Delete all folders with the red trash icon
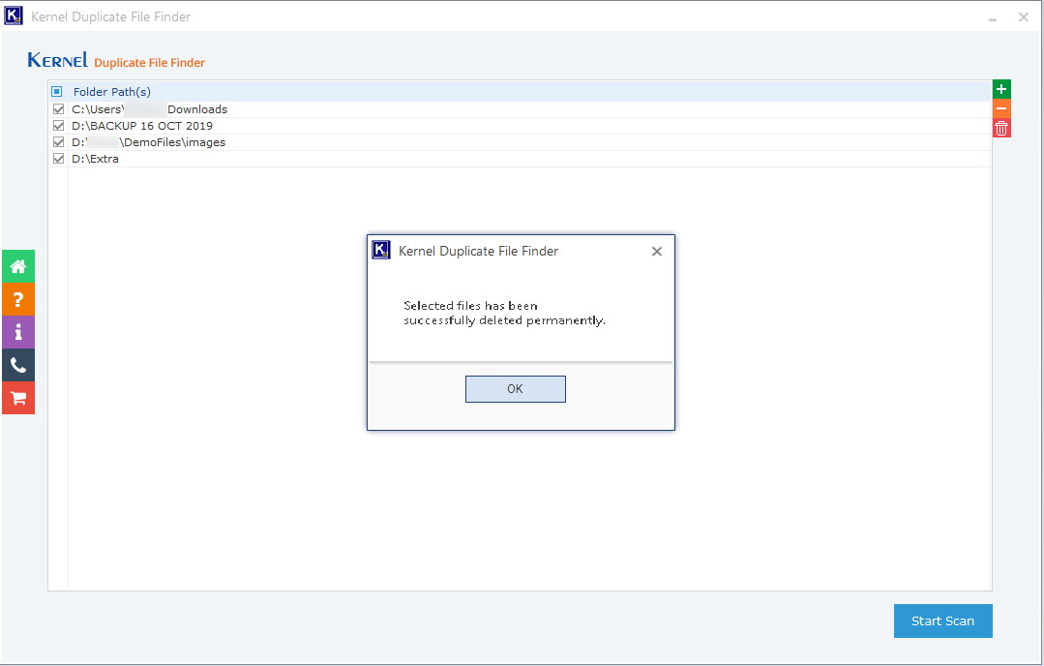Viewport: 1044px width, 666px height. coord(1001,128)
